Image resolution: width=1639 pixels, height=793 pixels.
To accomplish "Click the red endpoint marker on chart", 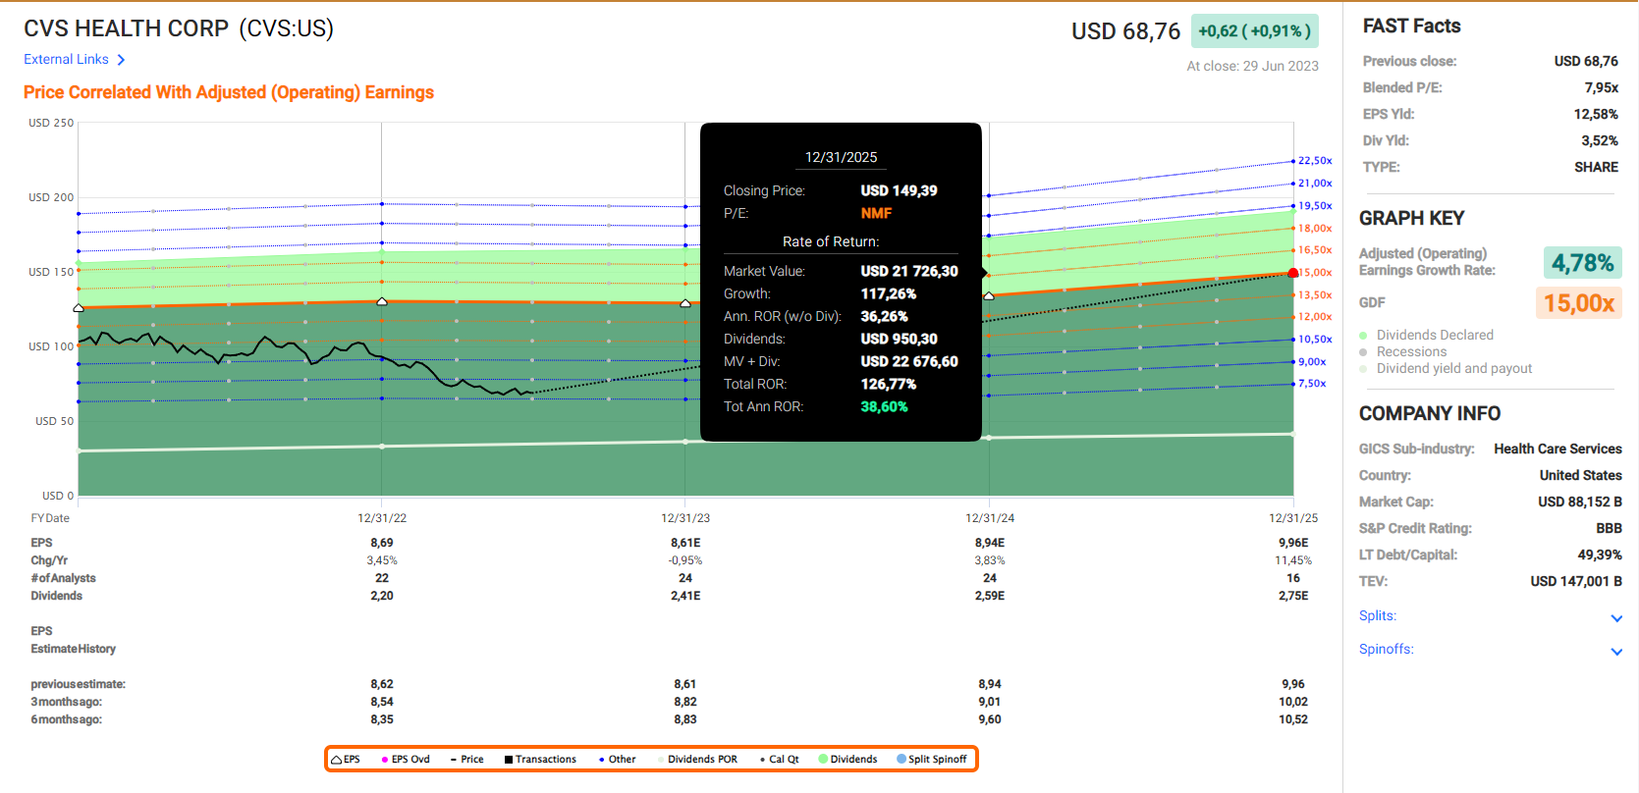I will tap(1293, 273).
